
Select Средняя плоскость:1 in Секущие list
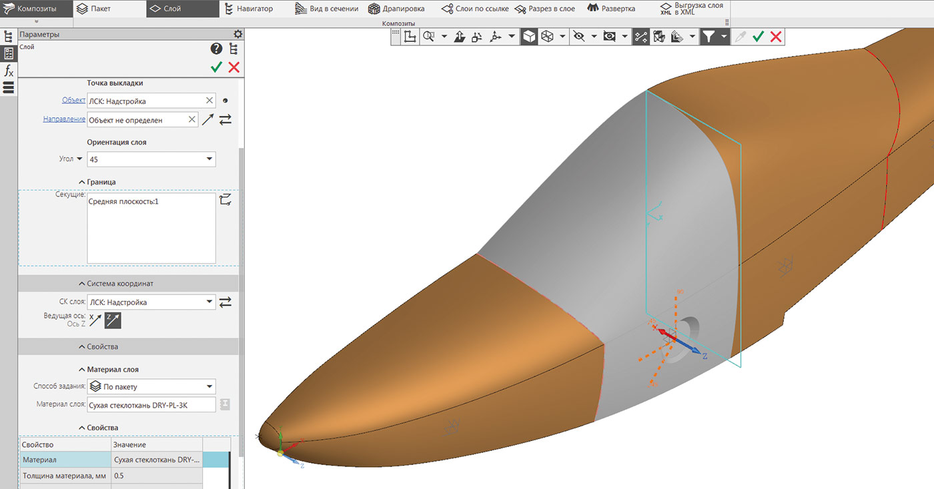click(123, 202)
